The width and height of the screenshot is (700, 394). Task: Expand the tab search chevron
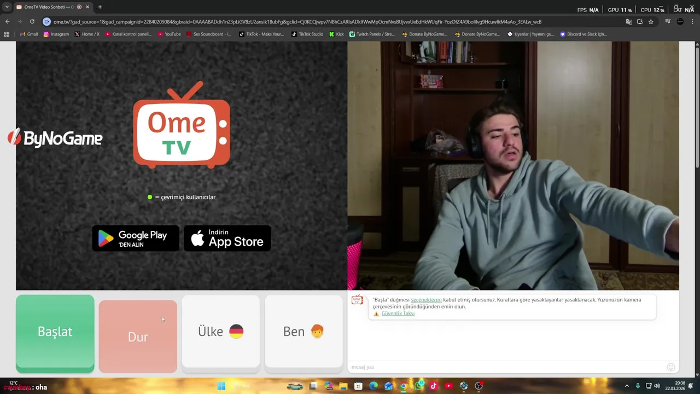(x=7, y=7)
